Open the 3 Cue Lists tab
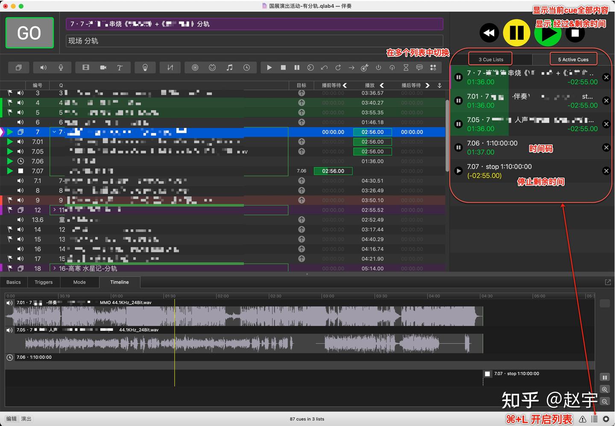The width and height of the screenshot is (615, 426). (490, 59)
